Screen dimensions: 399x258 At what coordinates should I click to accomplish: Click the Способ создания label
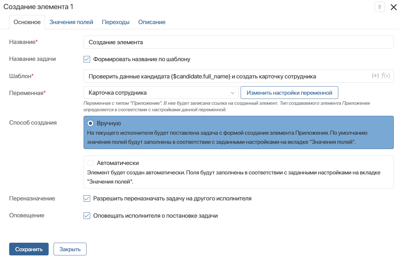[33, 123]
